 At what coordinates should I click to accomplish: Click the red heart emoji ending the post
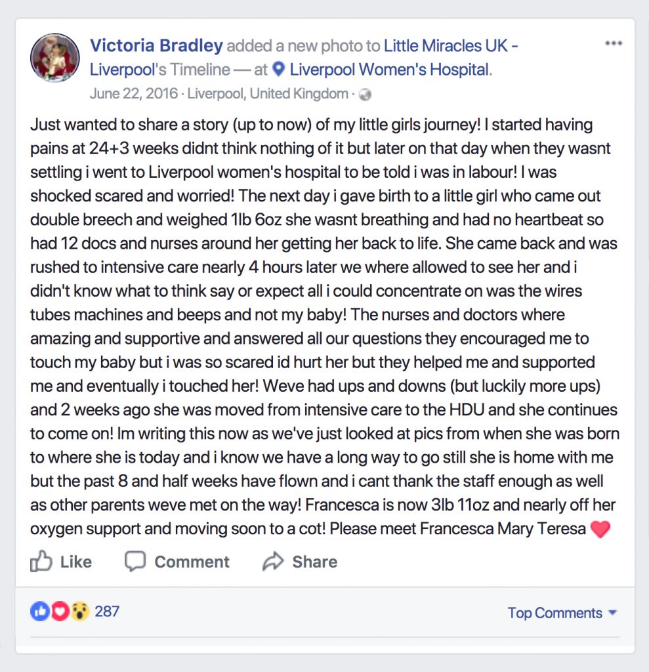[x=600, y=528]
